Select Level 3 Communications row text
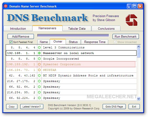148x117 pixels. (64, 48)
